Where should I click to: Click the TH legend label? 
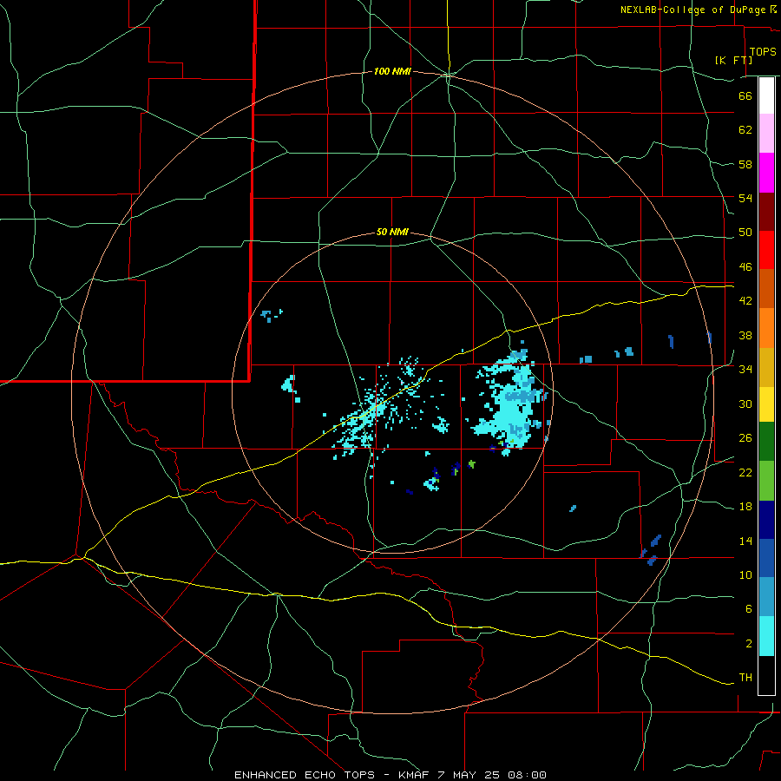[745, 678]
